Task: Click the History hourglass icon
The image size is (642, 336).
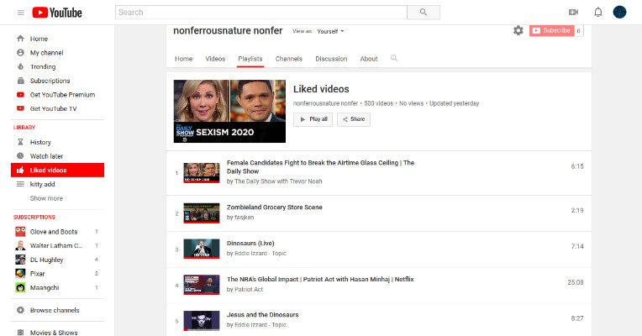Action: point(20,142)
